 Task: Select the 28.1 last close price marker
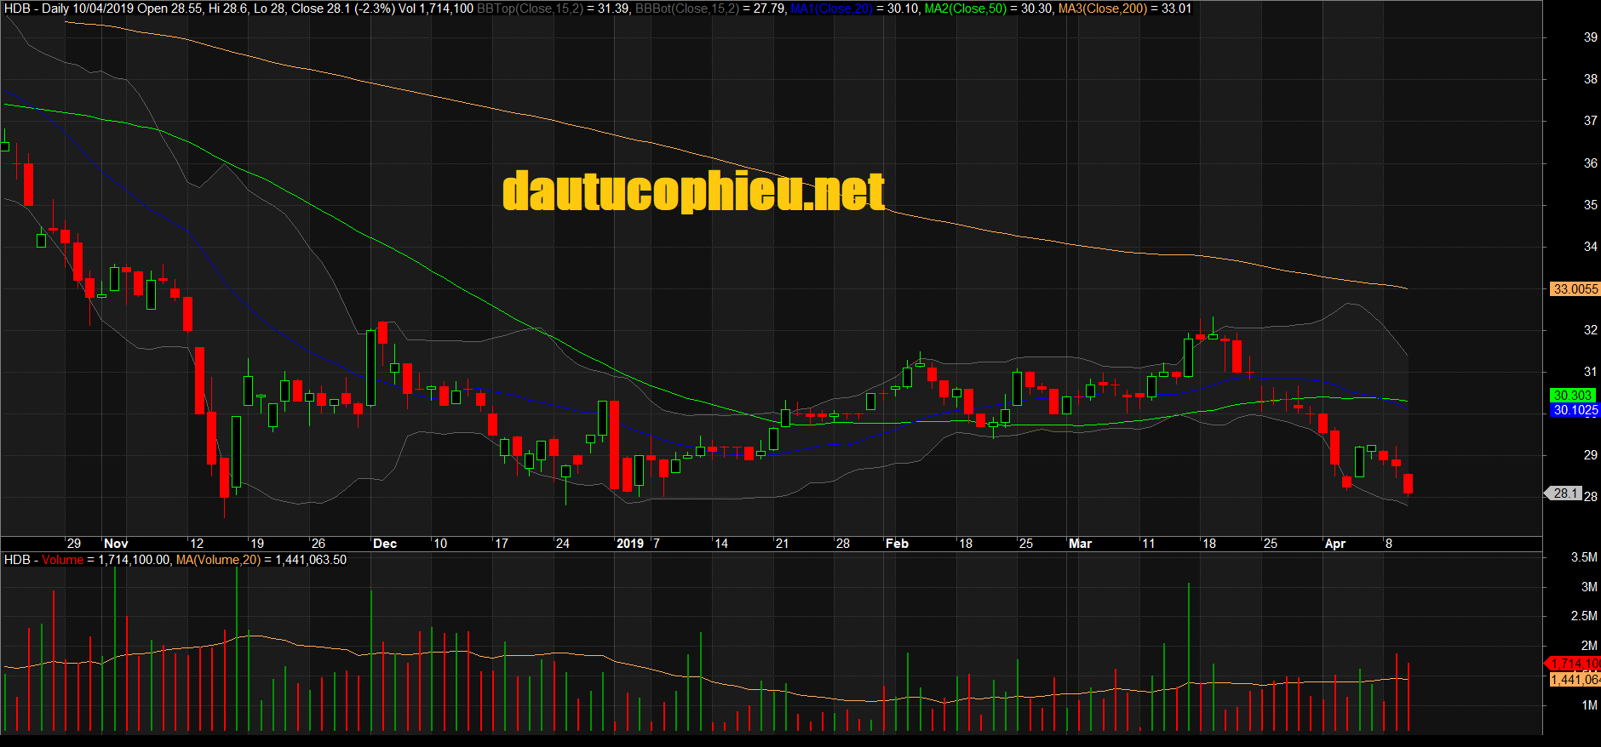(x=1564, y=493)
